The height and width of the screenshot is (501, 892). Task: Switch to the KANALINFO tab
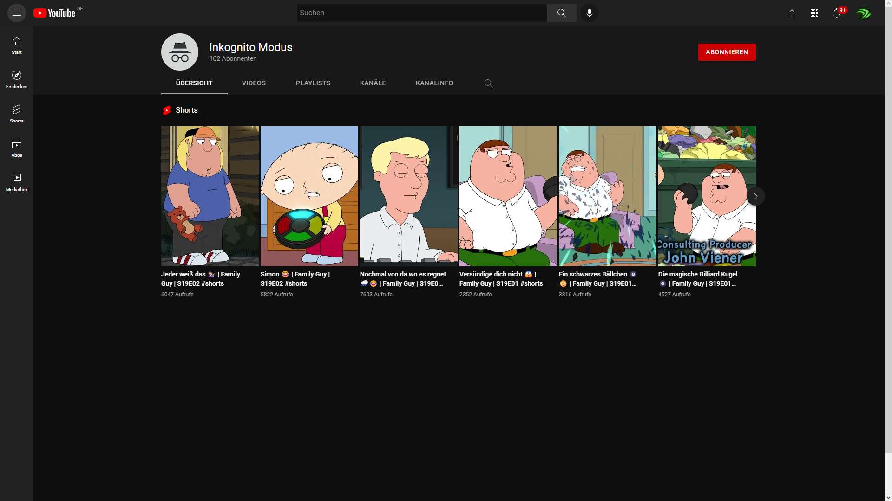(434, 83)
